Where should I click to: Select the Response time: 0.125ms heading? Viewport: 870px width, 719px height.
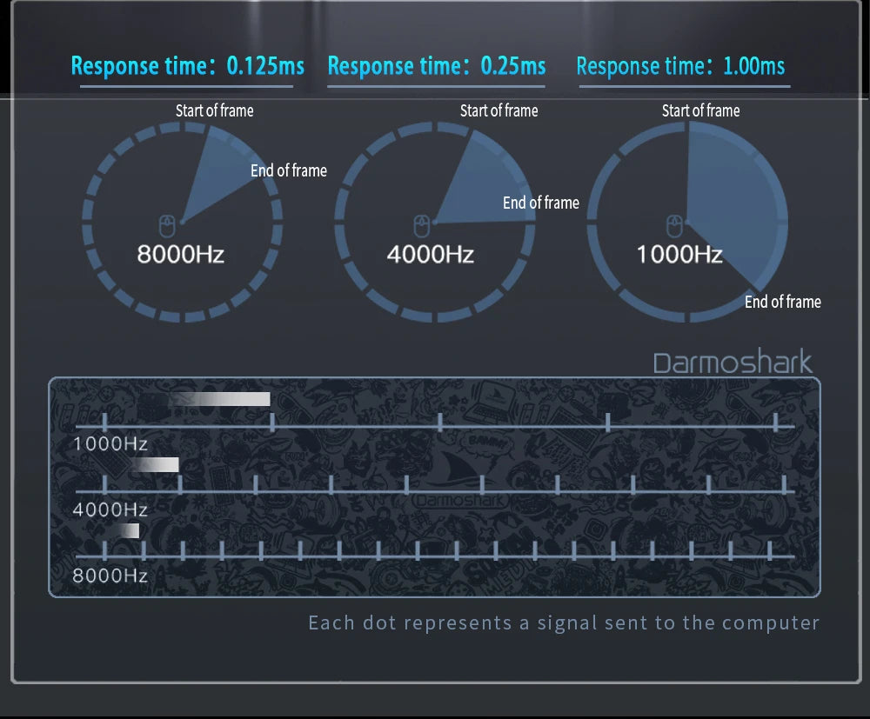188,66
